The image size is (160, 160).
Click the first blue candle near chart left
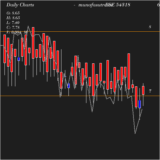19,59
